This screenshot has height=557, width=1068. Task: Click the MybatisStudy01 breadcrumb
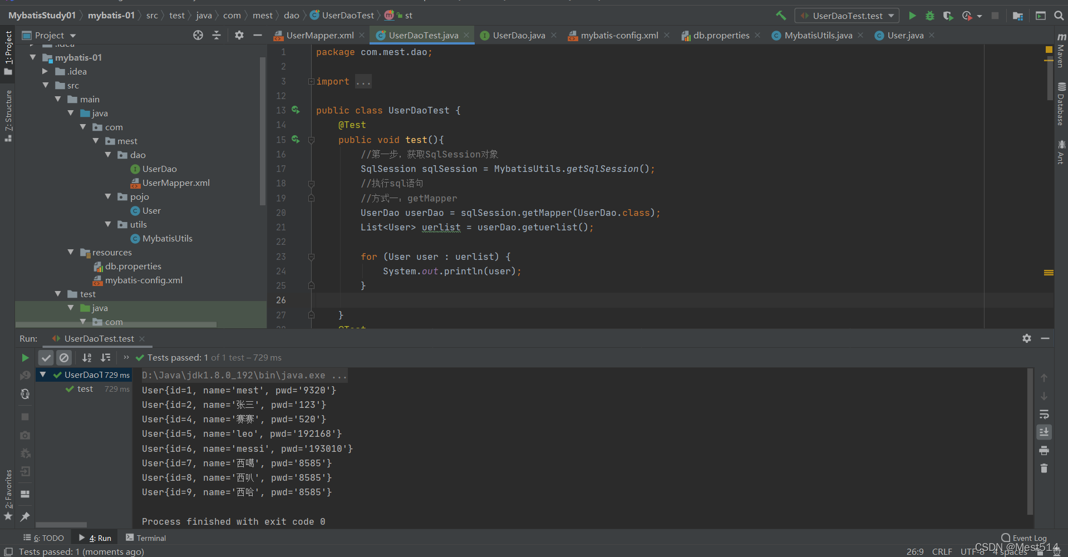pos(42,15)
